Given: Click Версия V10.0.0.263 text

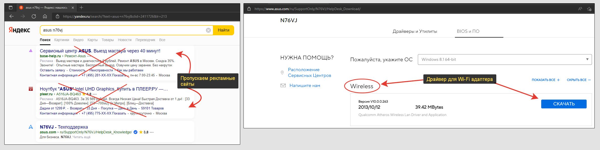Looking at the screenshot, I should click(373, 102).
